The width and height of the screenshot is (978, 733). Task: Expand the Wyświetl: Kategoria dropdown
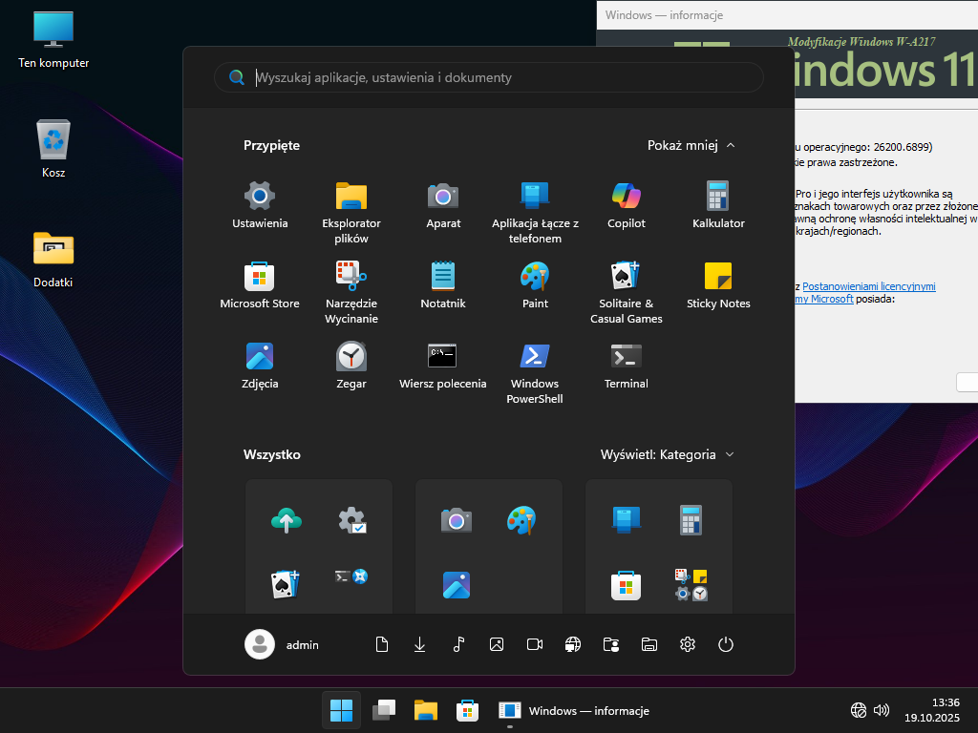coord(667,454)
